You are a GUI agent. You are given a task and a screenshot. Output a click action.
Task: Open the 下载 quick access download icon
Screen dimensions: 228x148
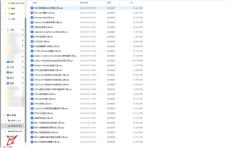click(8, 30)
